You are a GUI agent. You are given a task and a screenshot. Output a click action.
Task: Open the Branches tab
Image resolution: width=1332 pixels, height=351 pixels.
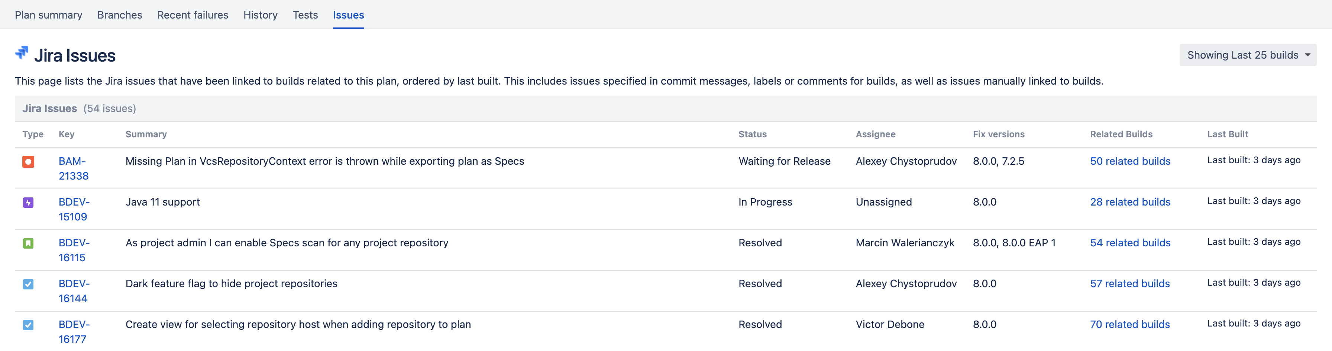click(119, 15)
